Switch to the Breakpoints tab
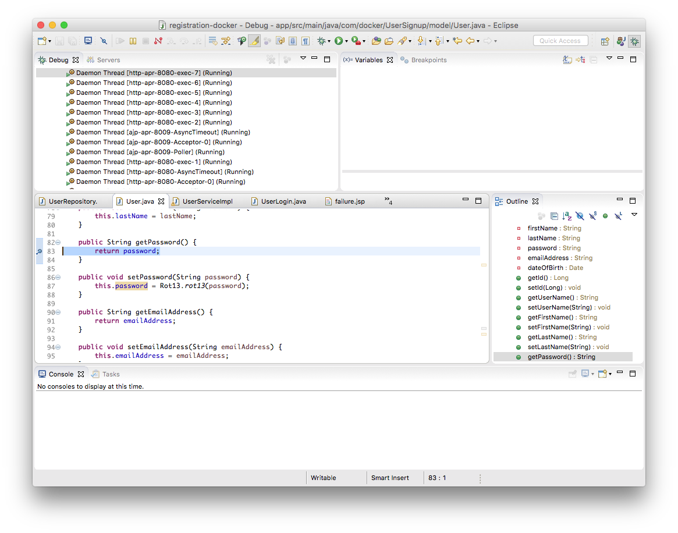Image resolution: width=678 pixels, height=533 pixels. 428,60
